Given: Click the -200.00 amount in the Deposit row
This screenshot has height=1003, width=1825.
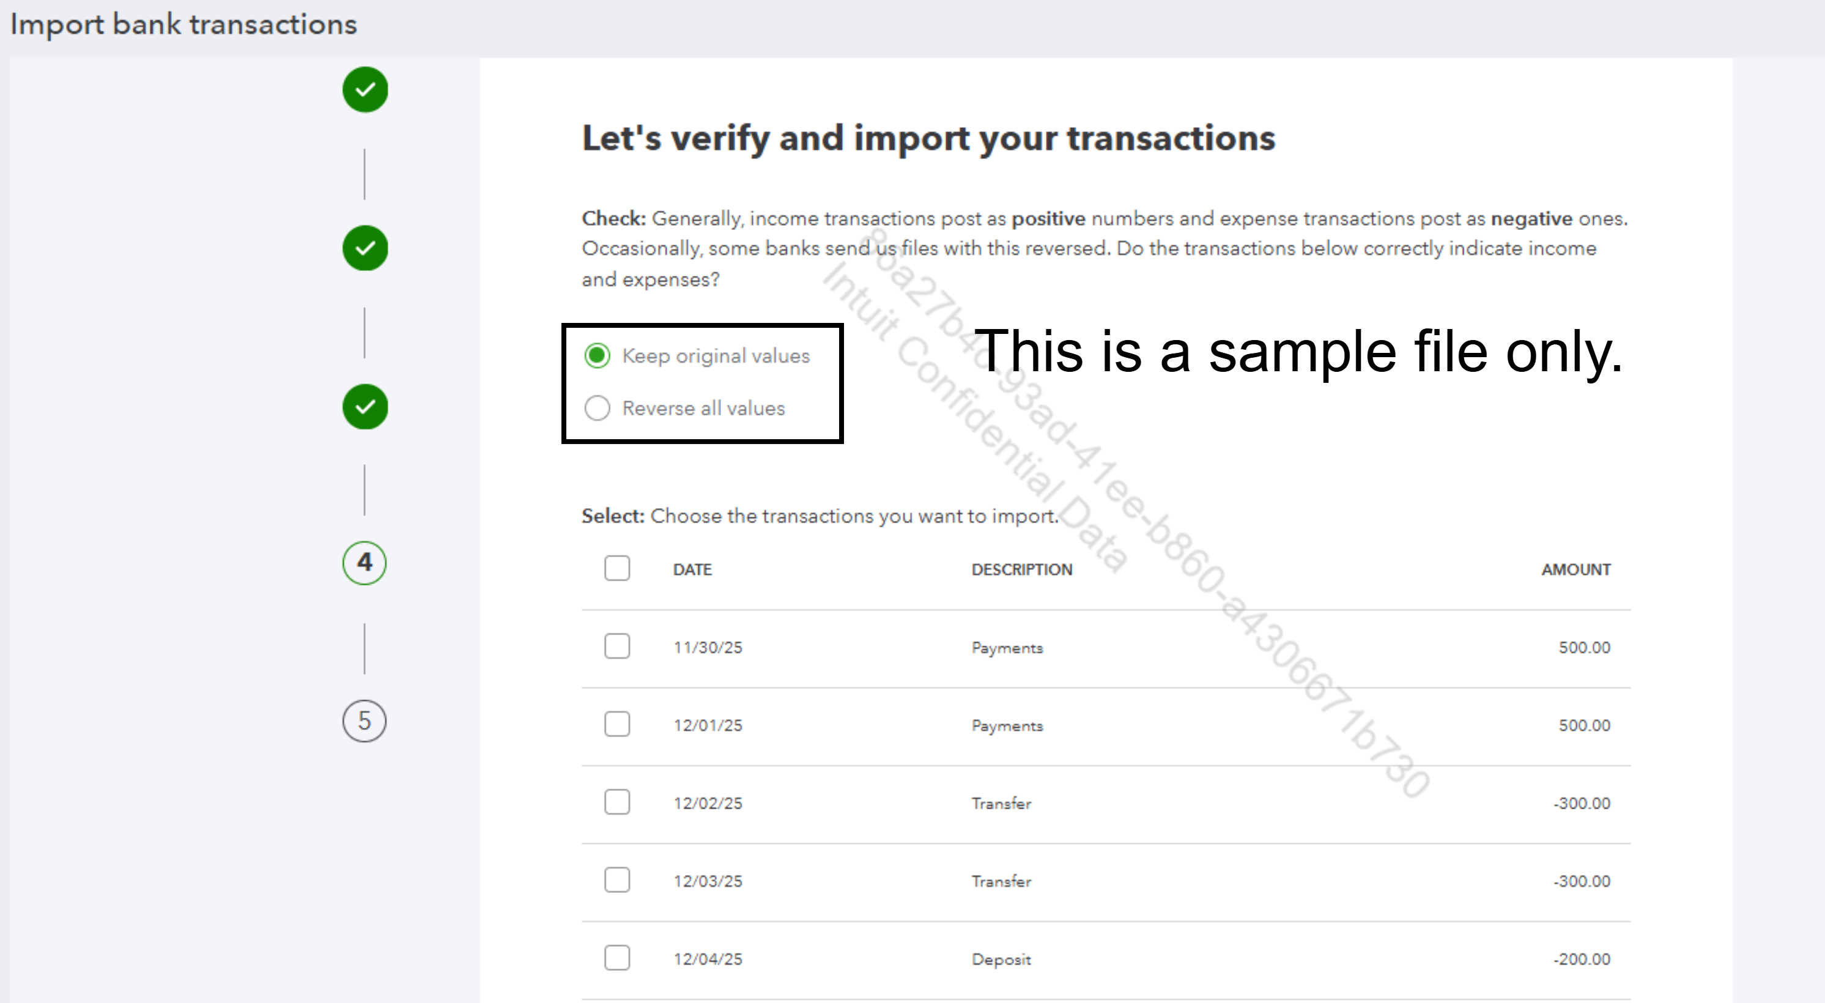Looking at the screenshot, I should click(x=1582, y=959).
